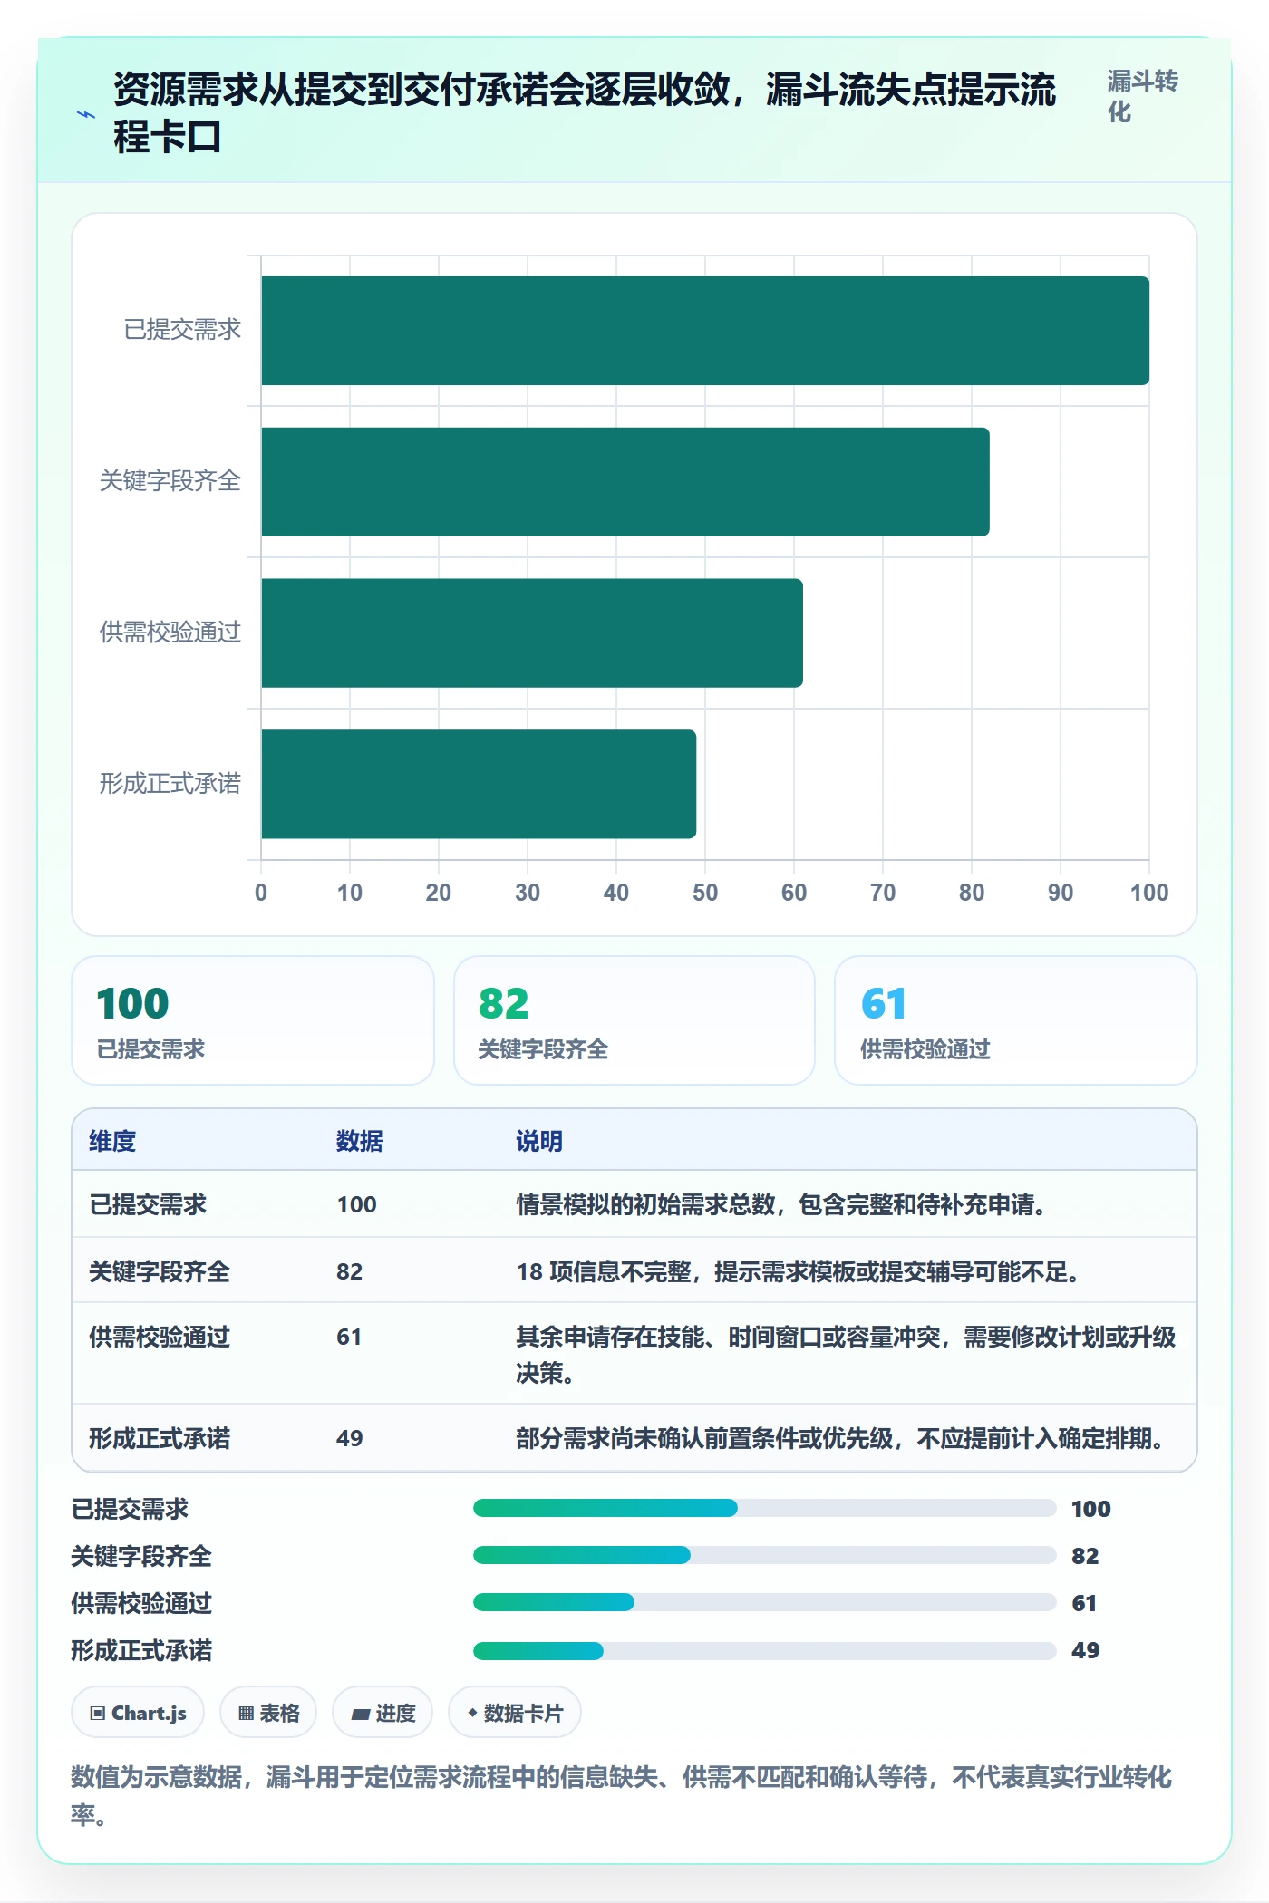
Task: Click the 形成正式承诺 bar in the chart
Action: (479, 784)
